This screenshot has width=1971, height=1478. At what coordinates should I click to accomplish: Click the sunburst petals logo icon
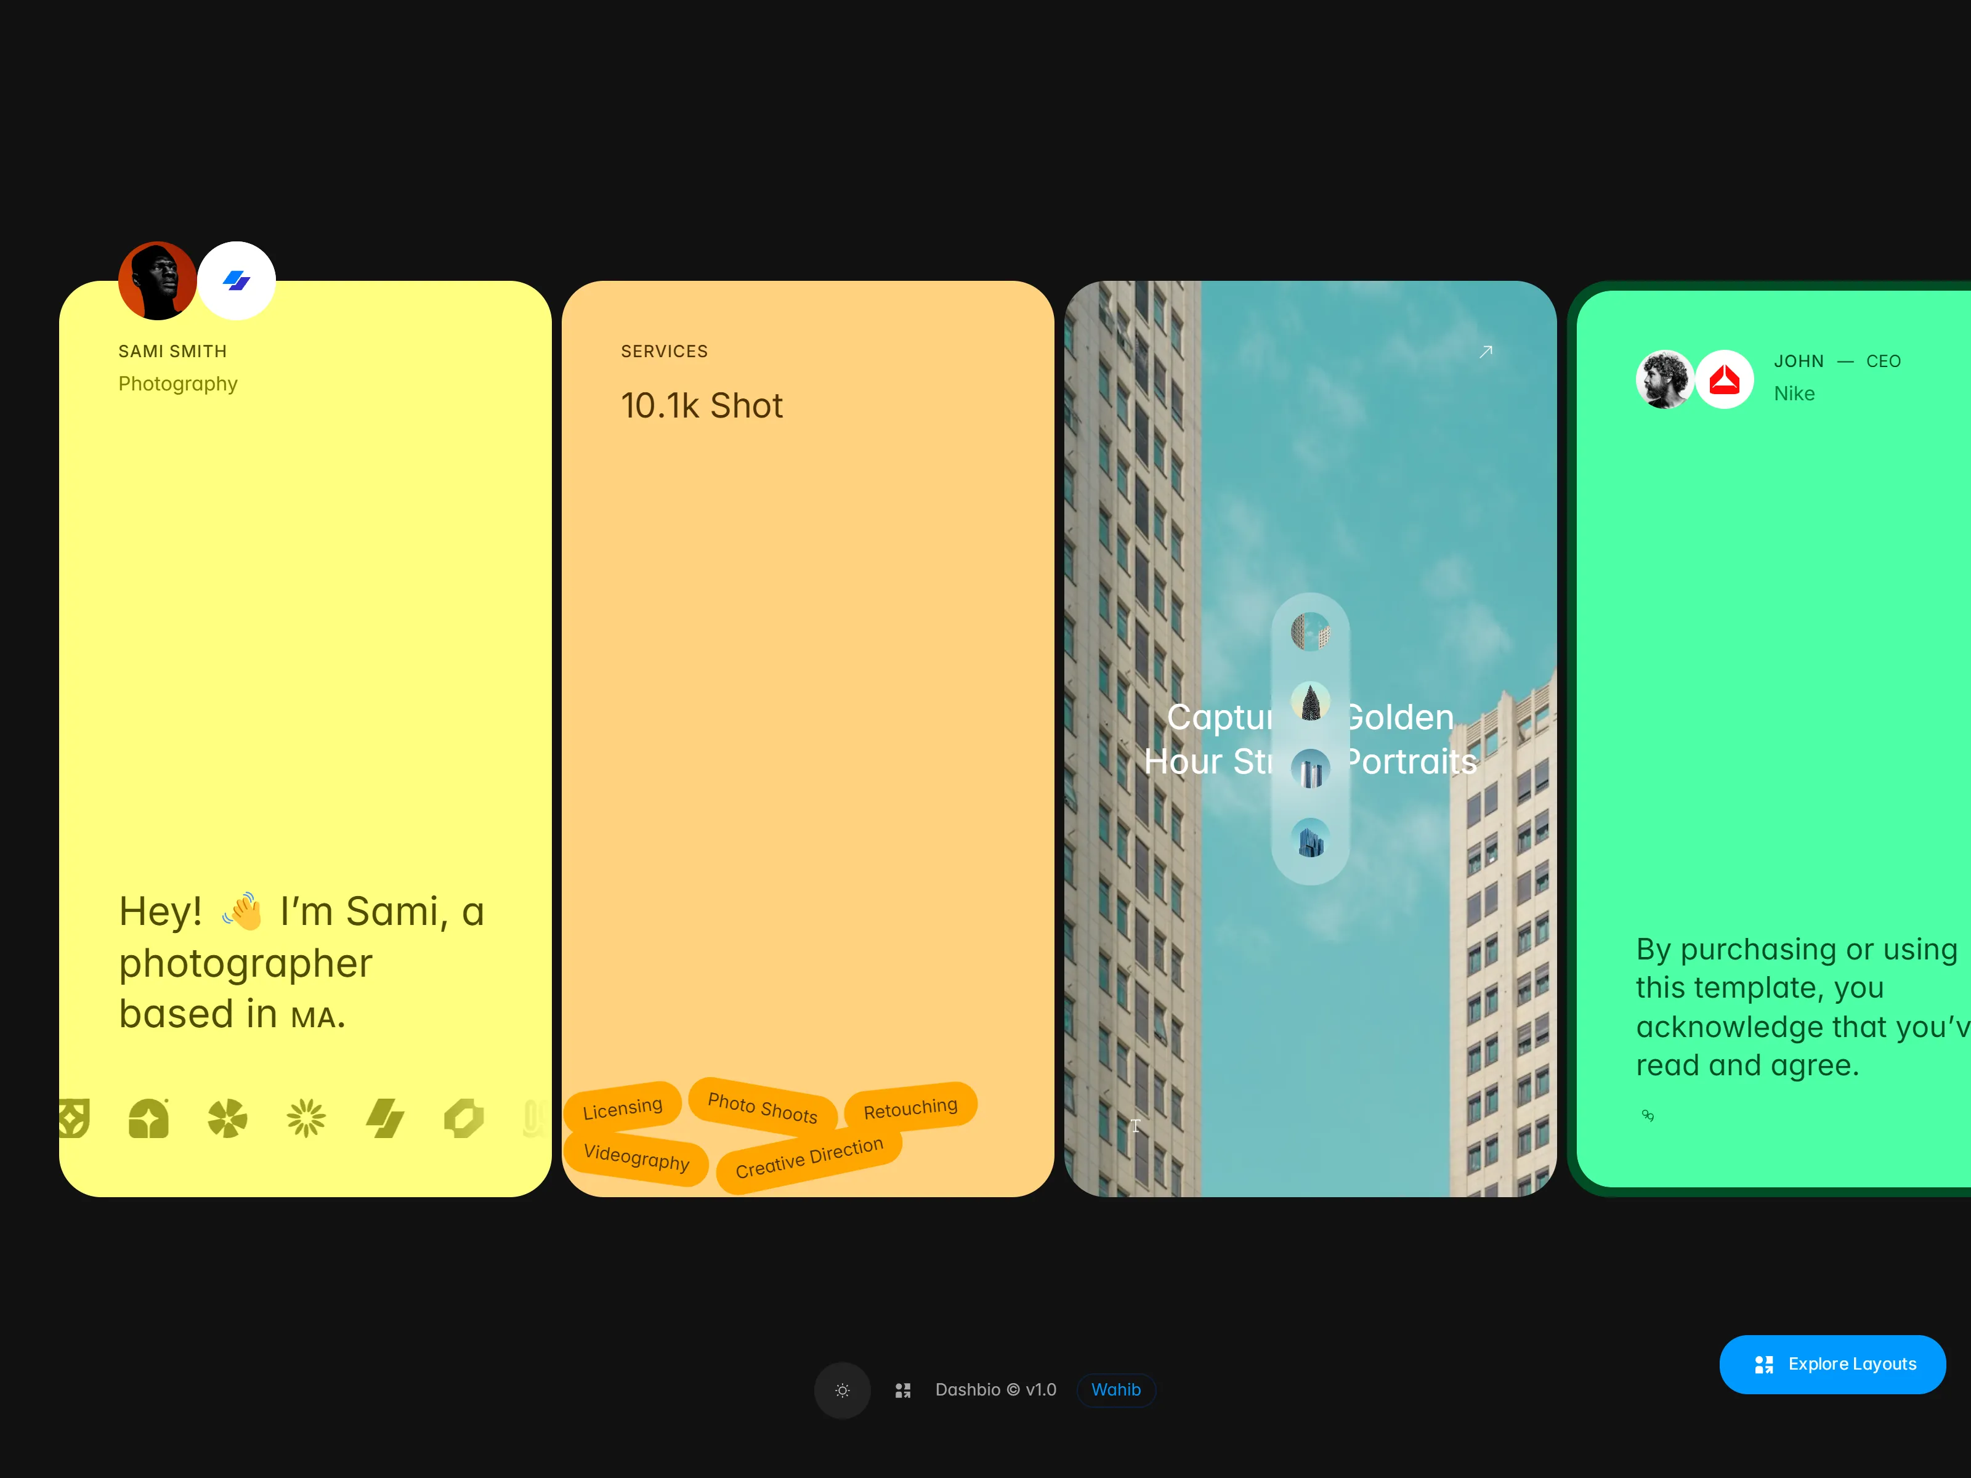[x=306, y=1118]
